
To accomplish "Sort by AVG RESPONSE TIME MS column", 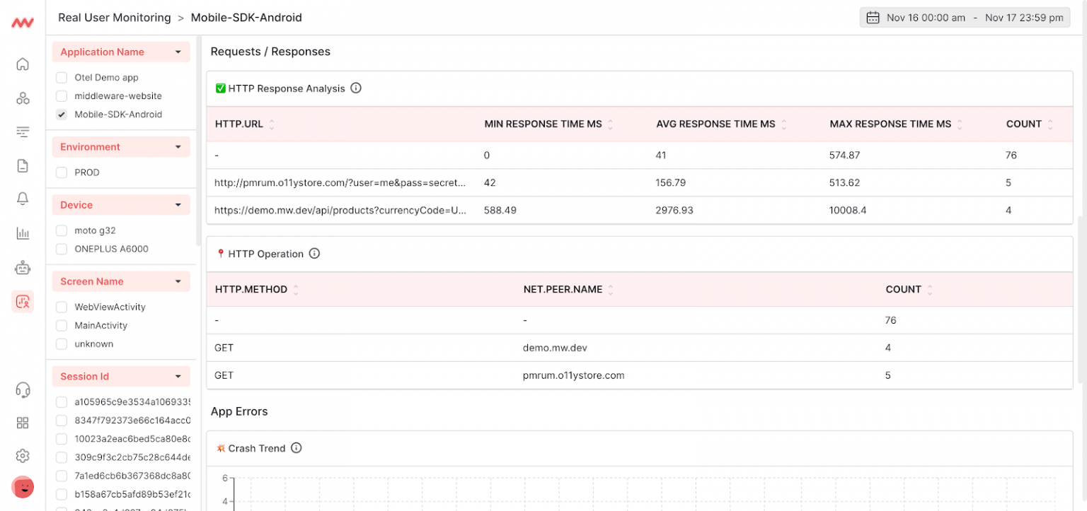I will 783,124.
